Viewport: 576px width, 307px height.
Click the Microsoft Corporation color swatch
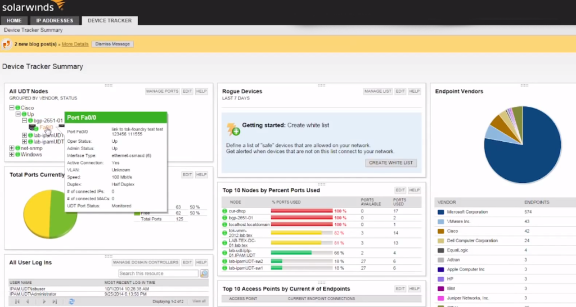pos(441,212)
